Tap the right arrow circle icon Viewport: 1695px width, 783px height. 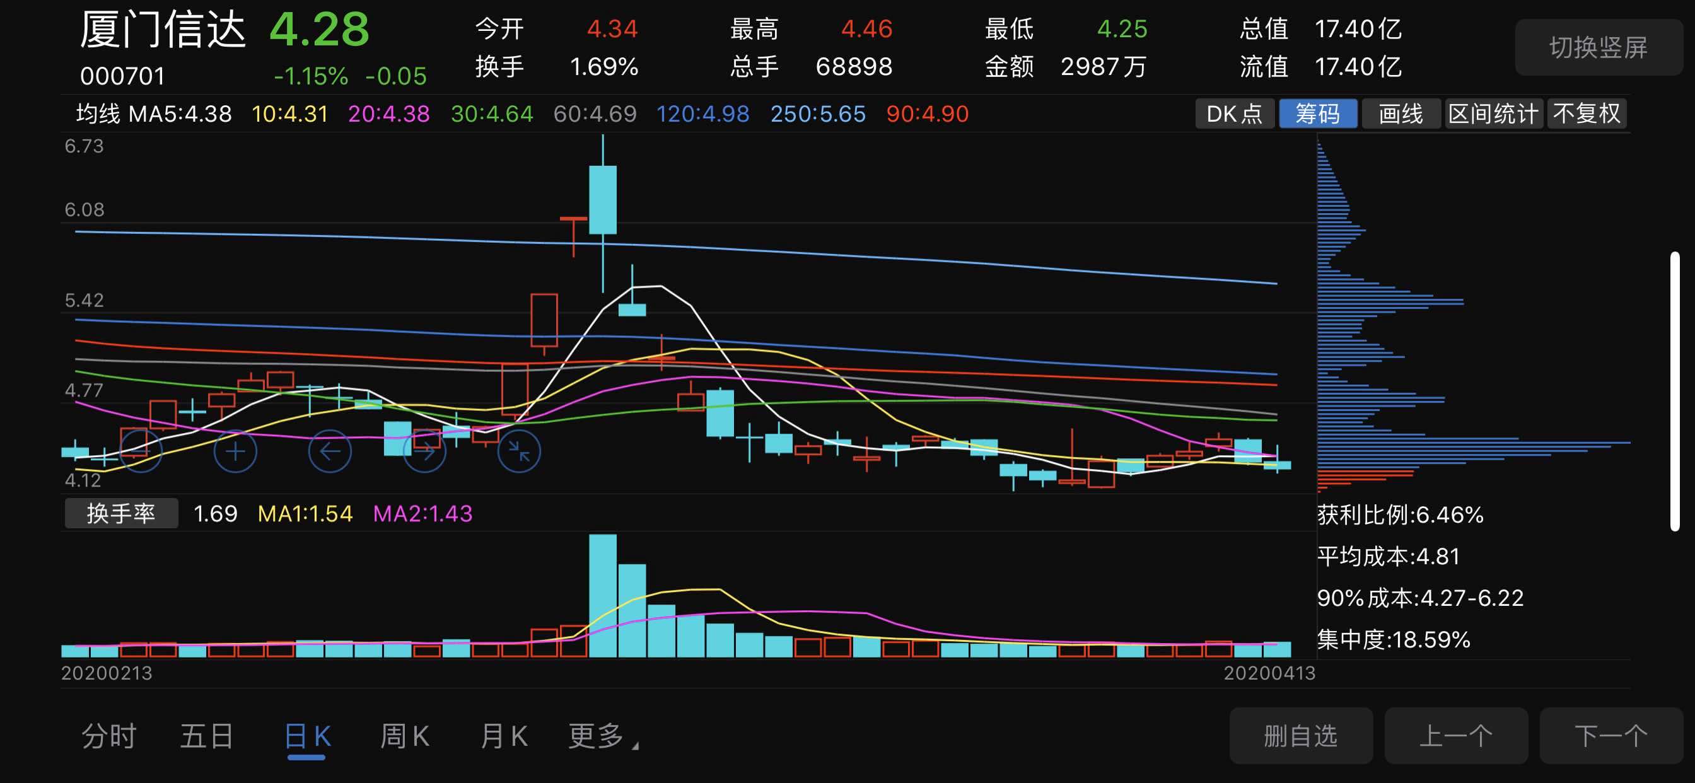(424, 451)
